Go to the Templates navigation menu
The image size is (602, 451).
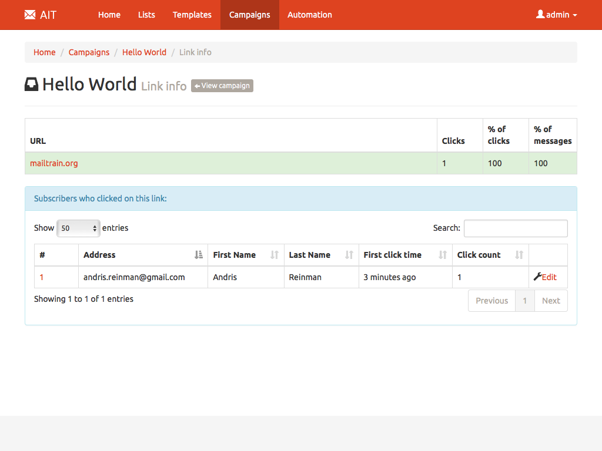[x=192, y=15]
